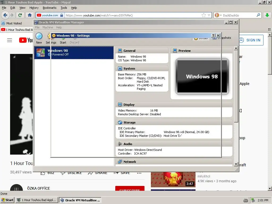Select the Windows 98 Powered Off machine
The height and width of the screenshot is (204, 272).
(x=74, y=53)
